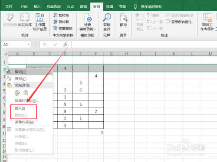
Task: Open the 文件 tab
Action: 9,6
